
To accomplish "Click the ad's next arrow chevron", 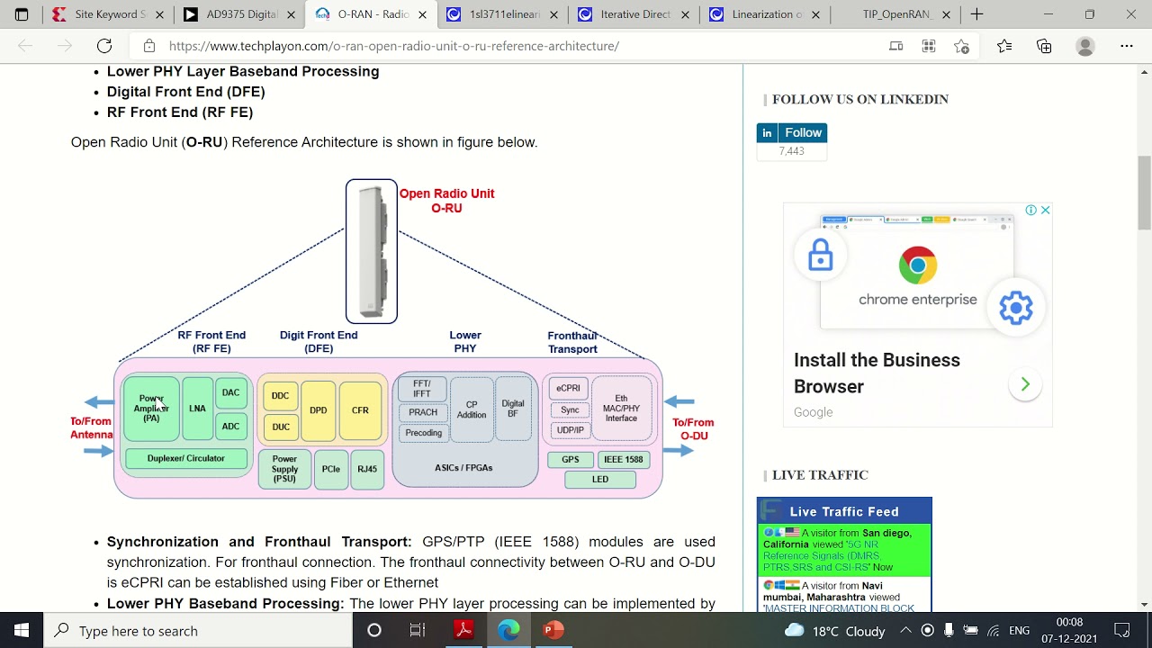I will tap(1025, 385).
